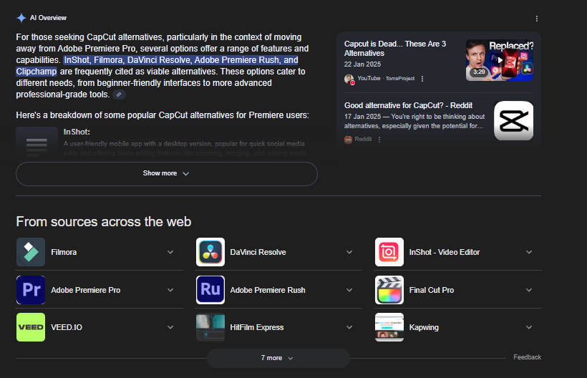Click the VEED.IO label text
This screenshot has height=378, width=587.
pyautogui.click(x=67, y=327)
